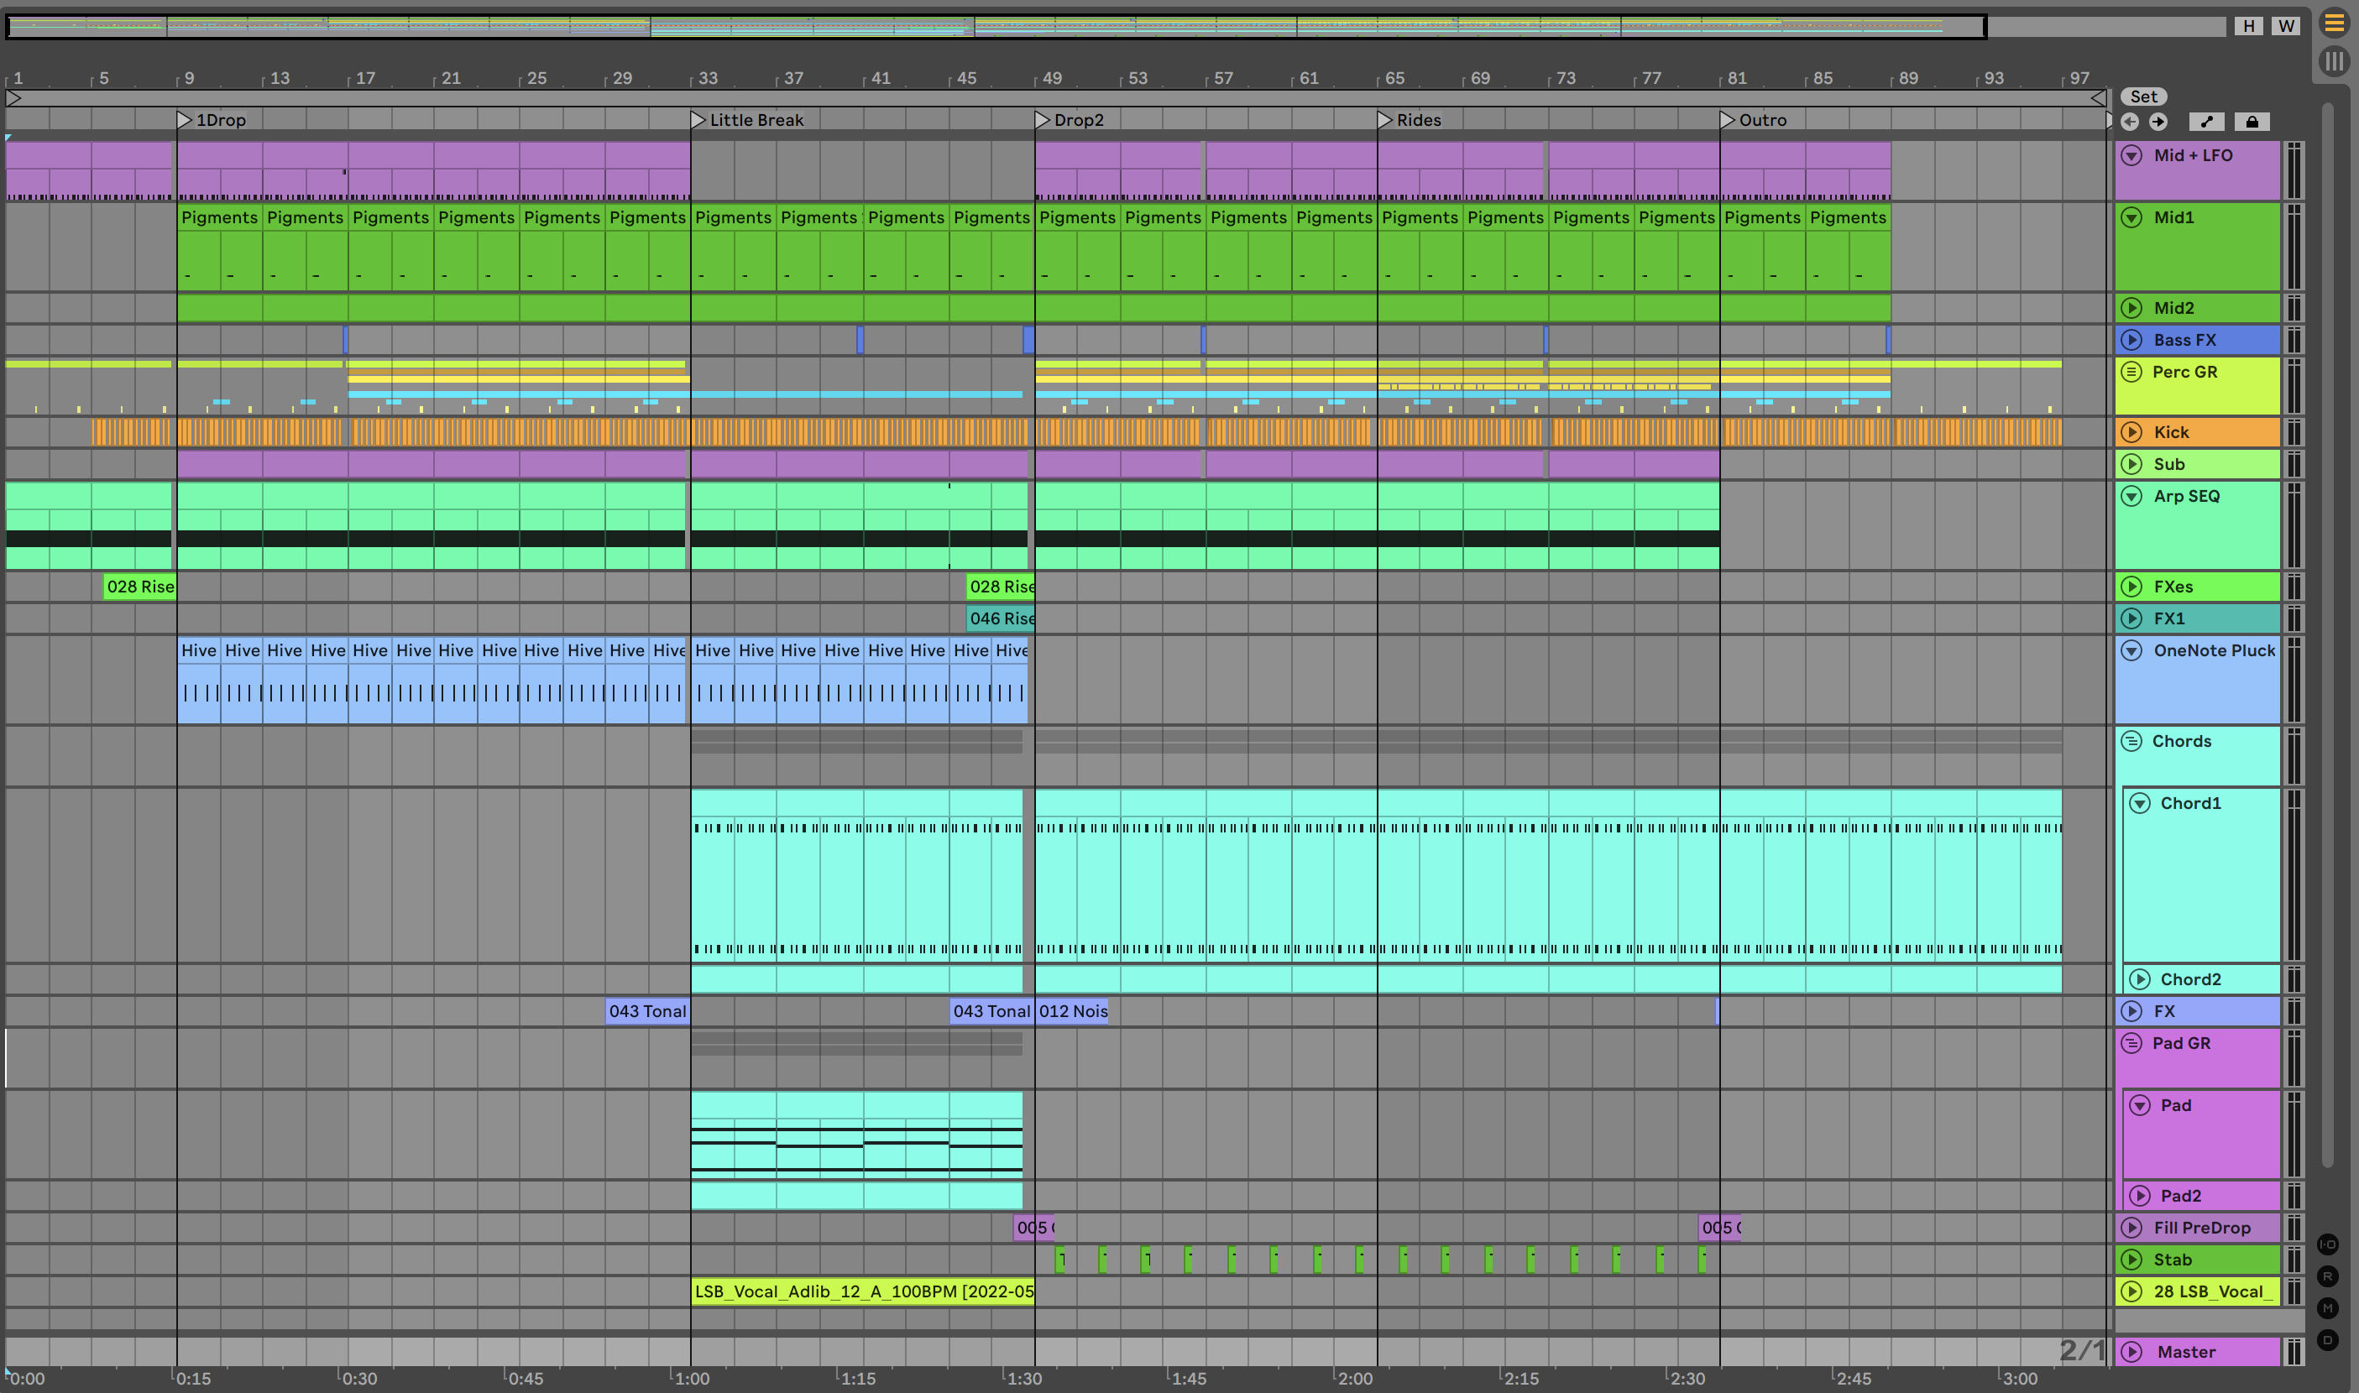The width and height of the screenshot is (2359, 1393).
Task: Select the Master track header
Action: [x=2196, y=1352]
